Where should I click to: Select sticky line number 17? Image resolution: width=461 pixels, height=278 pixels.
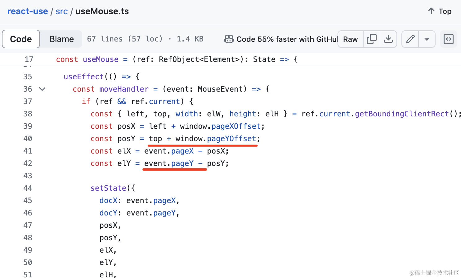(x=29, y=59)
